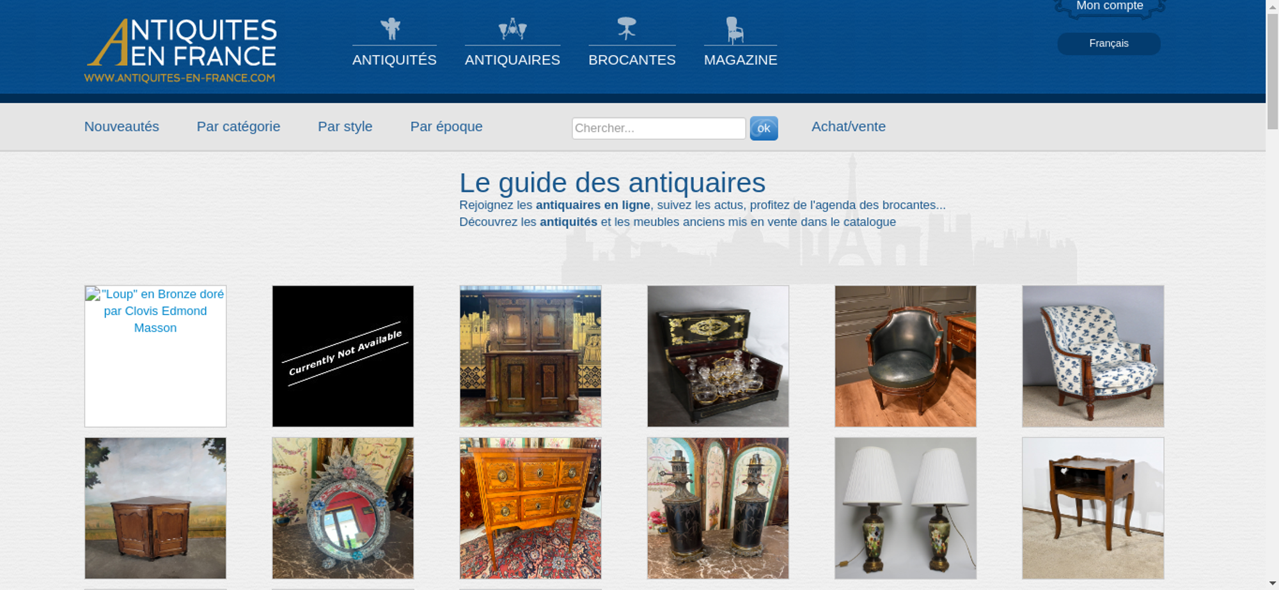Open the Mon compte menu
The image size is (1279, 590).
tap(1110, 6)
